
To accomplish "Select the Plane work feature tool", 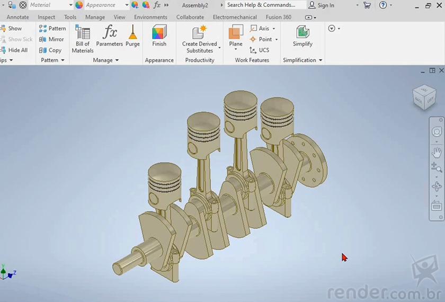I will 236,37.
